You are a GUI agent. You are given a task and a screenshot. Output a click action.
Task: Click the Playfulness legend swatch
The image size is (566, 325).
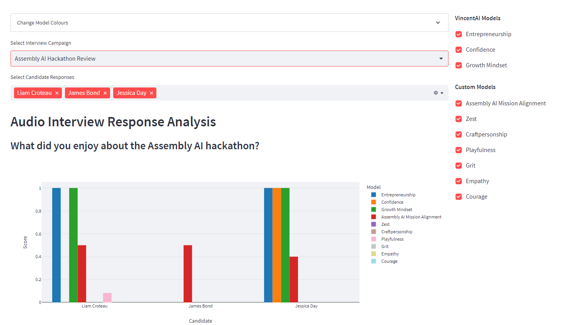[x=373, y=239]
